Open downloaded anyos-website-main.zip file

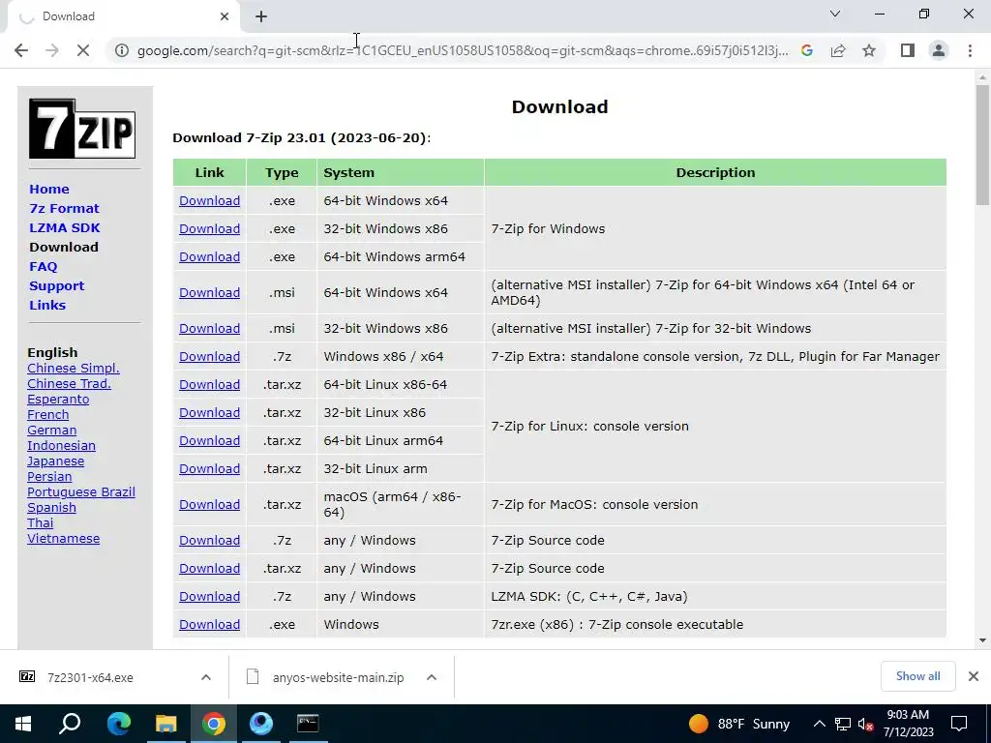pyautogui.click(x=338, y=677)
